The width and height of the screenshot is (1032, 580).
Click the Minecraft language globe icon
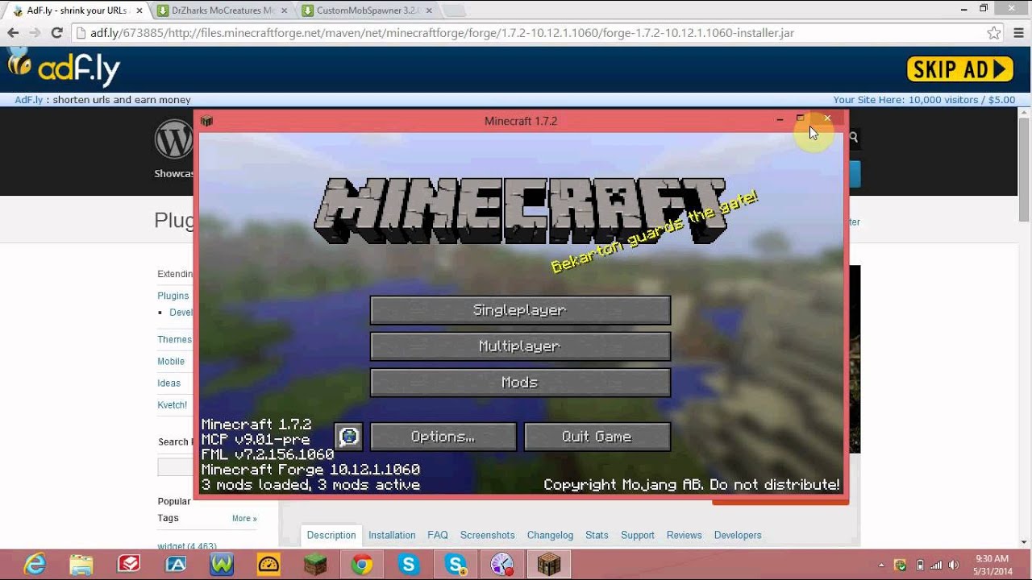[x=348, y=437]
